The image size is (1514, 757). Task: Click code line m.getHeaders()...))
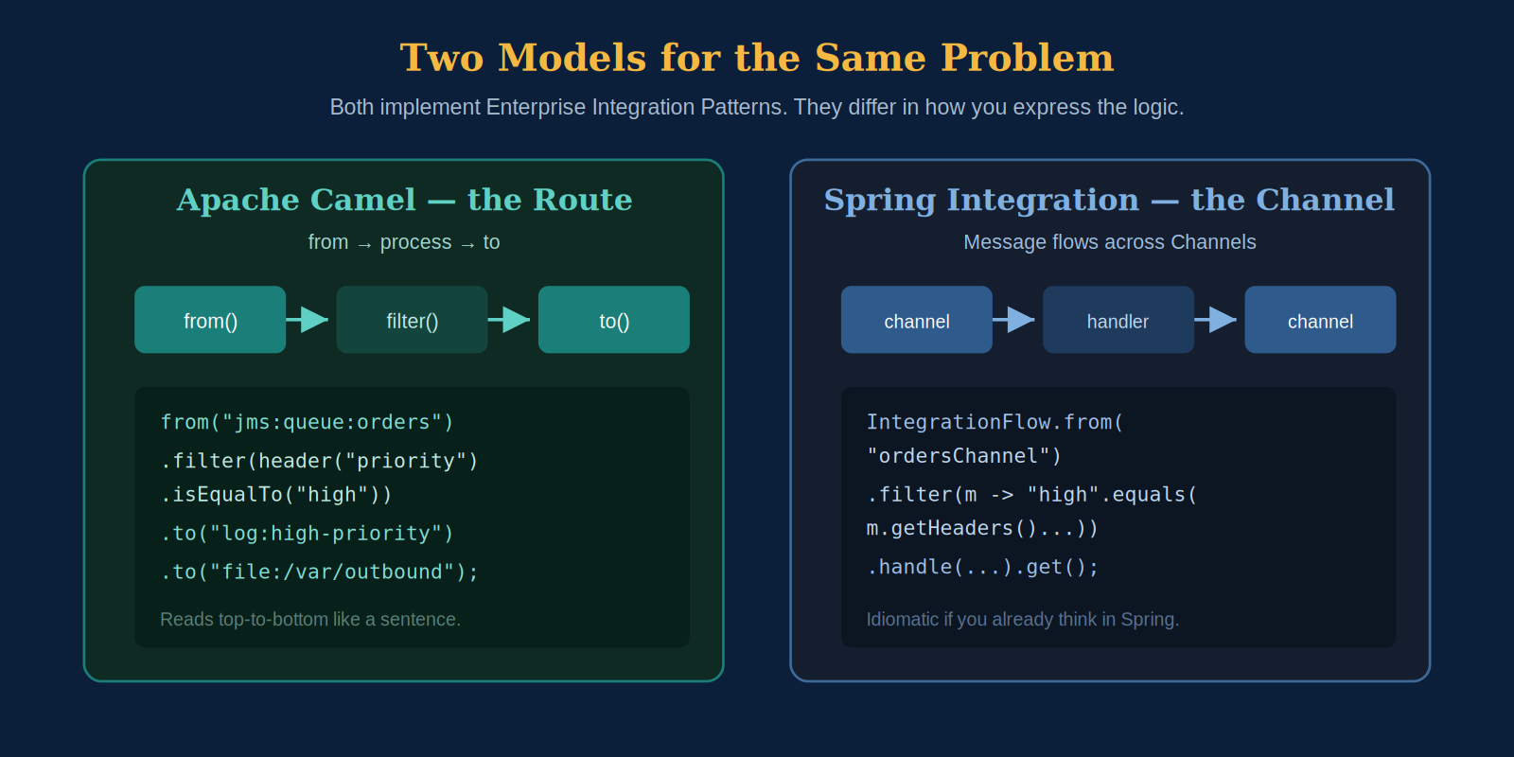coord(982,529)
